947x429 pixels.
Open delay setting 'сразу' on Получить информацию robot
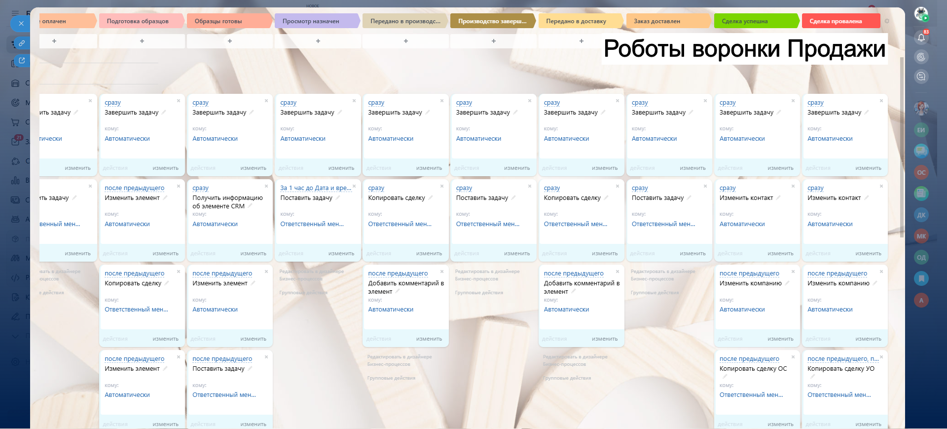(200, 188)
